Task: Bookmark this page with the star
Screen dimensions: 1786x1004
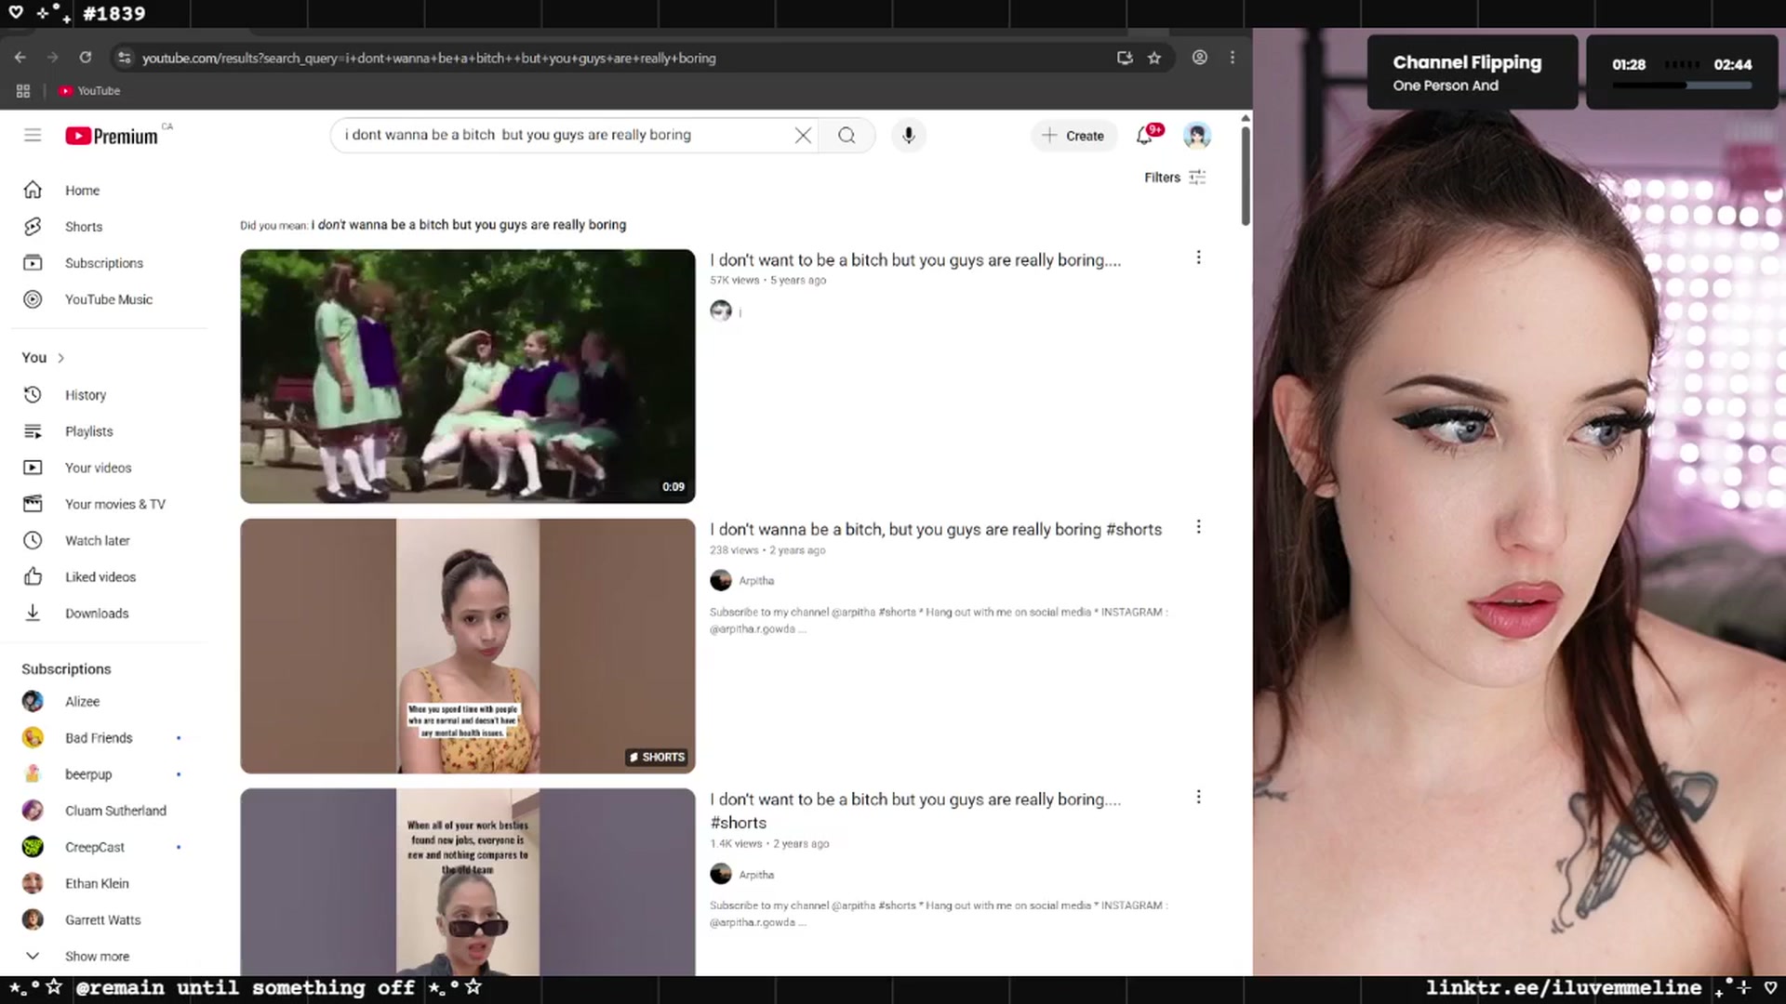Action: tap(1154, 58)
